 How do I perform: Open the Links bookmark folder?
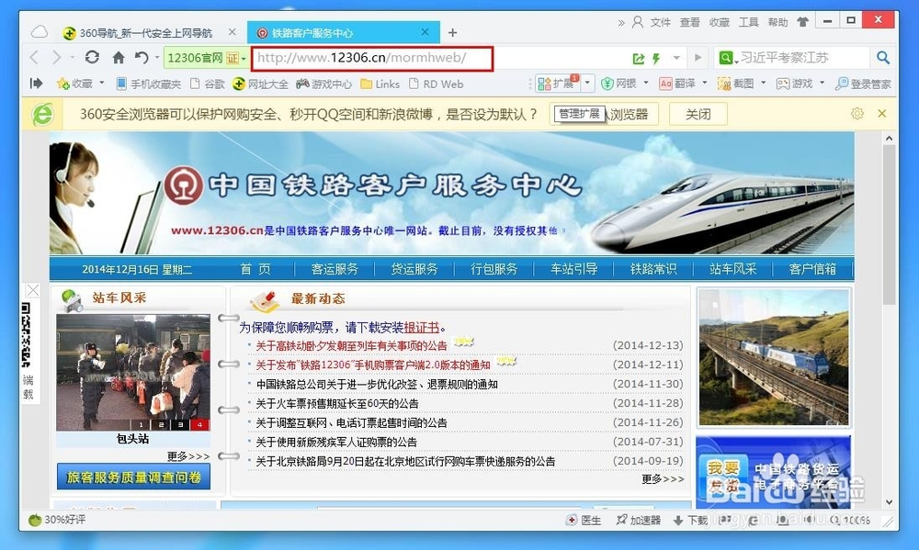point(380,84)
